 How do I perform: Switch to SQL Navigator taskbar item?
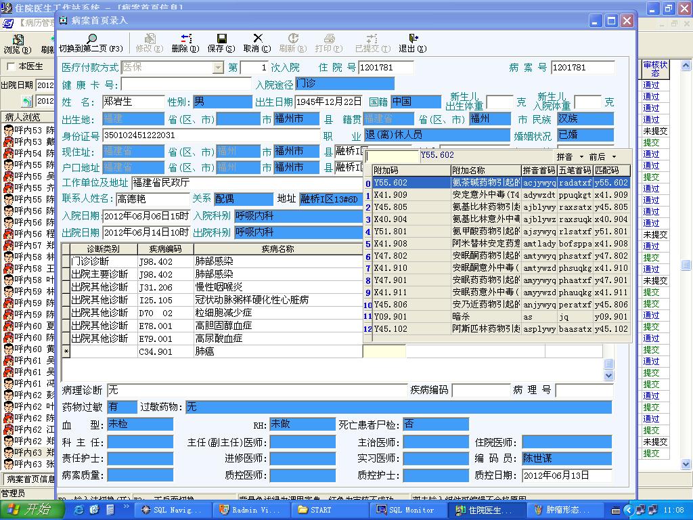(171, 510)
